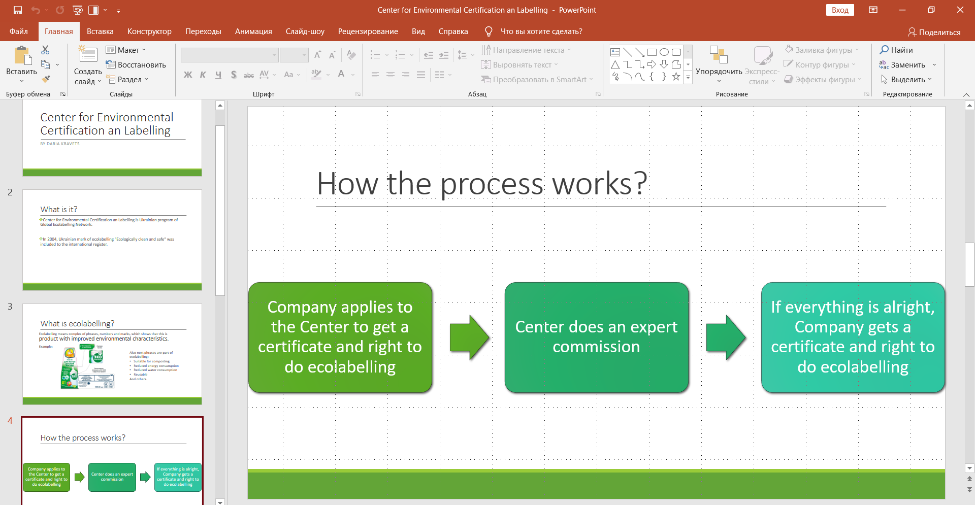Toggle center text alignment
The height and width of the screenshot is (505, 975).
coord(391,75)
